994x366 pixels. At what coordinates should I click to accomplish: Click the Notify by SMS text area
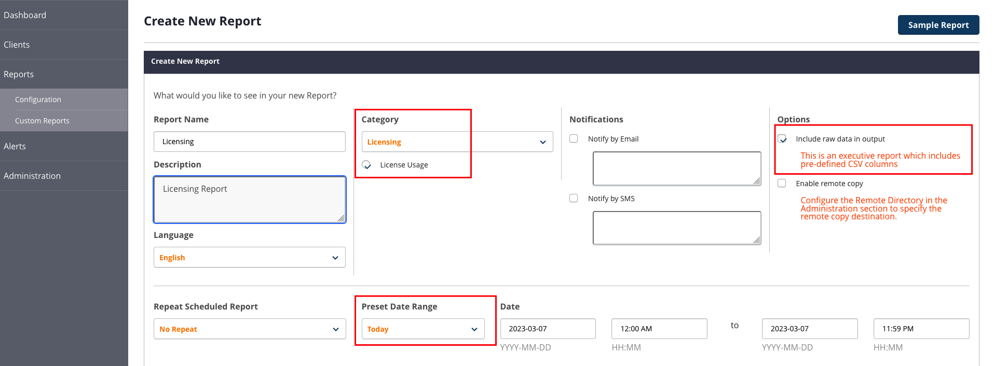pos(677,228)
